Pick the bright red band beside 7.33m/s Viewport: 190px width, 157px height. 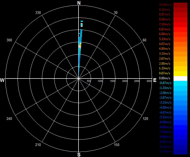tap(180, 25)
